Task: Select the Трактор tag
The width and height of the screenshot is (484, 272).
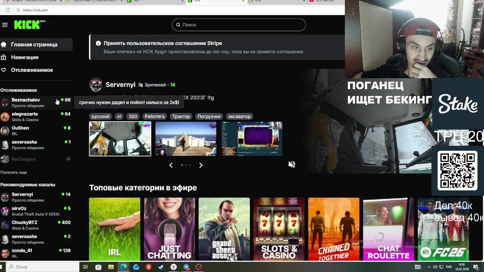Action: pyautogui.click(x=181, y=116)
